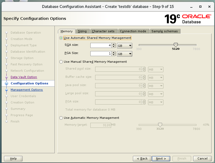Click the SGA size increment arrow
The height and width of the screenshot is (163, 215).
point(114,44)
